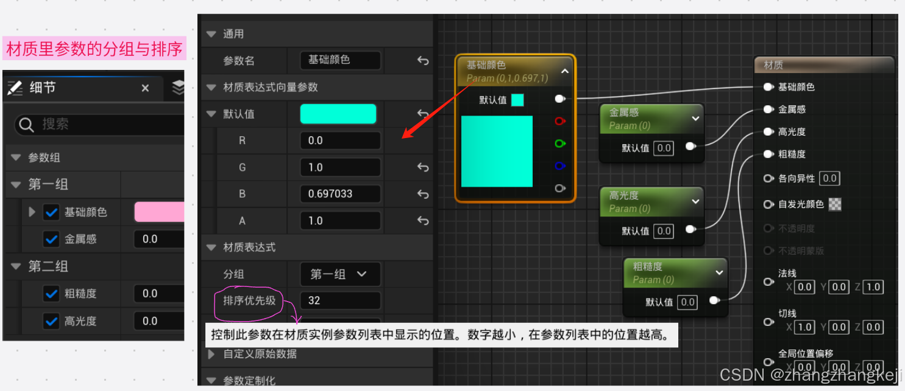Collapse the 基础颜色 node via its chevron
The image size is (905, 391).
tap(564, 71)
